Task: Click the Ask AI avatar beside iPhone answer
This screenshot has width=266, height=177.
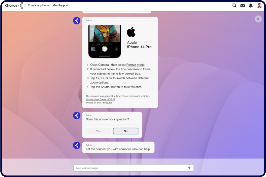Action: 77,21
